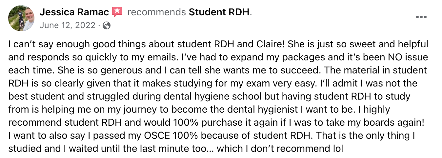Click the red star recommendation badge
442x158 pixels.
click(x=117, y=12)
